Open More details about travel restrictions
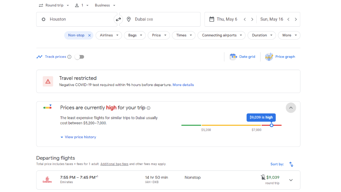341x192 pixels. [183, 85]
